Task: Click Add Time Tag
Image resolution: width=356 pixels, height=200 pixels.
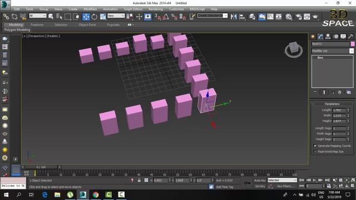Action: click(225, 187)
